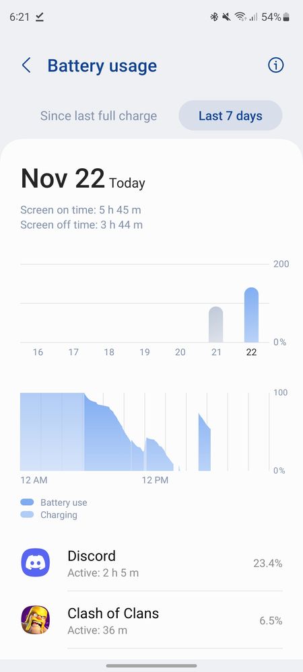Tap the bottom navigation gesture handle
The height and width of the screenshot is (672, 303).
151,665
